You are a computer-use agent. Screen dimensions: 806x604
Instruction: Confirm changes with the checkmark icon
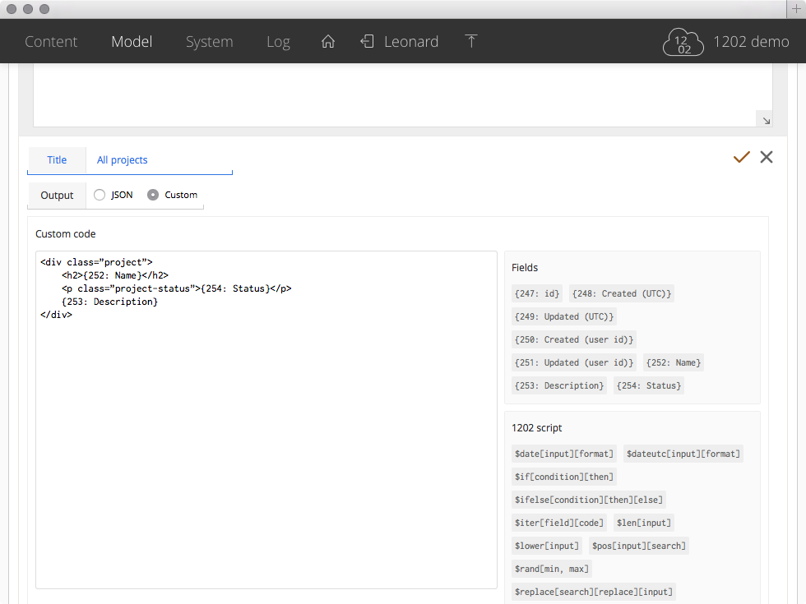click(x=742, y=157)
